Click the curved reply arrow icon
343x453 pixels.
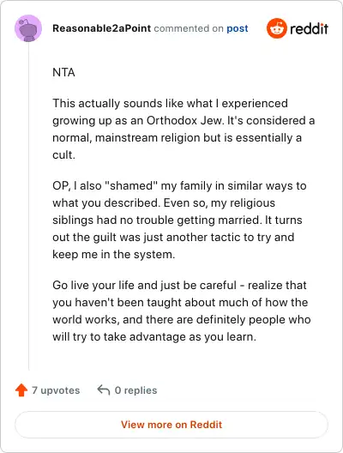pyautogui.click(x=104, y=390)
